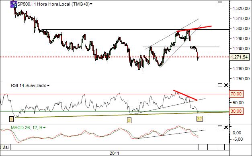
Task: Click the 2011 year label on time axis
Action: point(115,153)
